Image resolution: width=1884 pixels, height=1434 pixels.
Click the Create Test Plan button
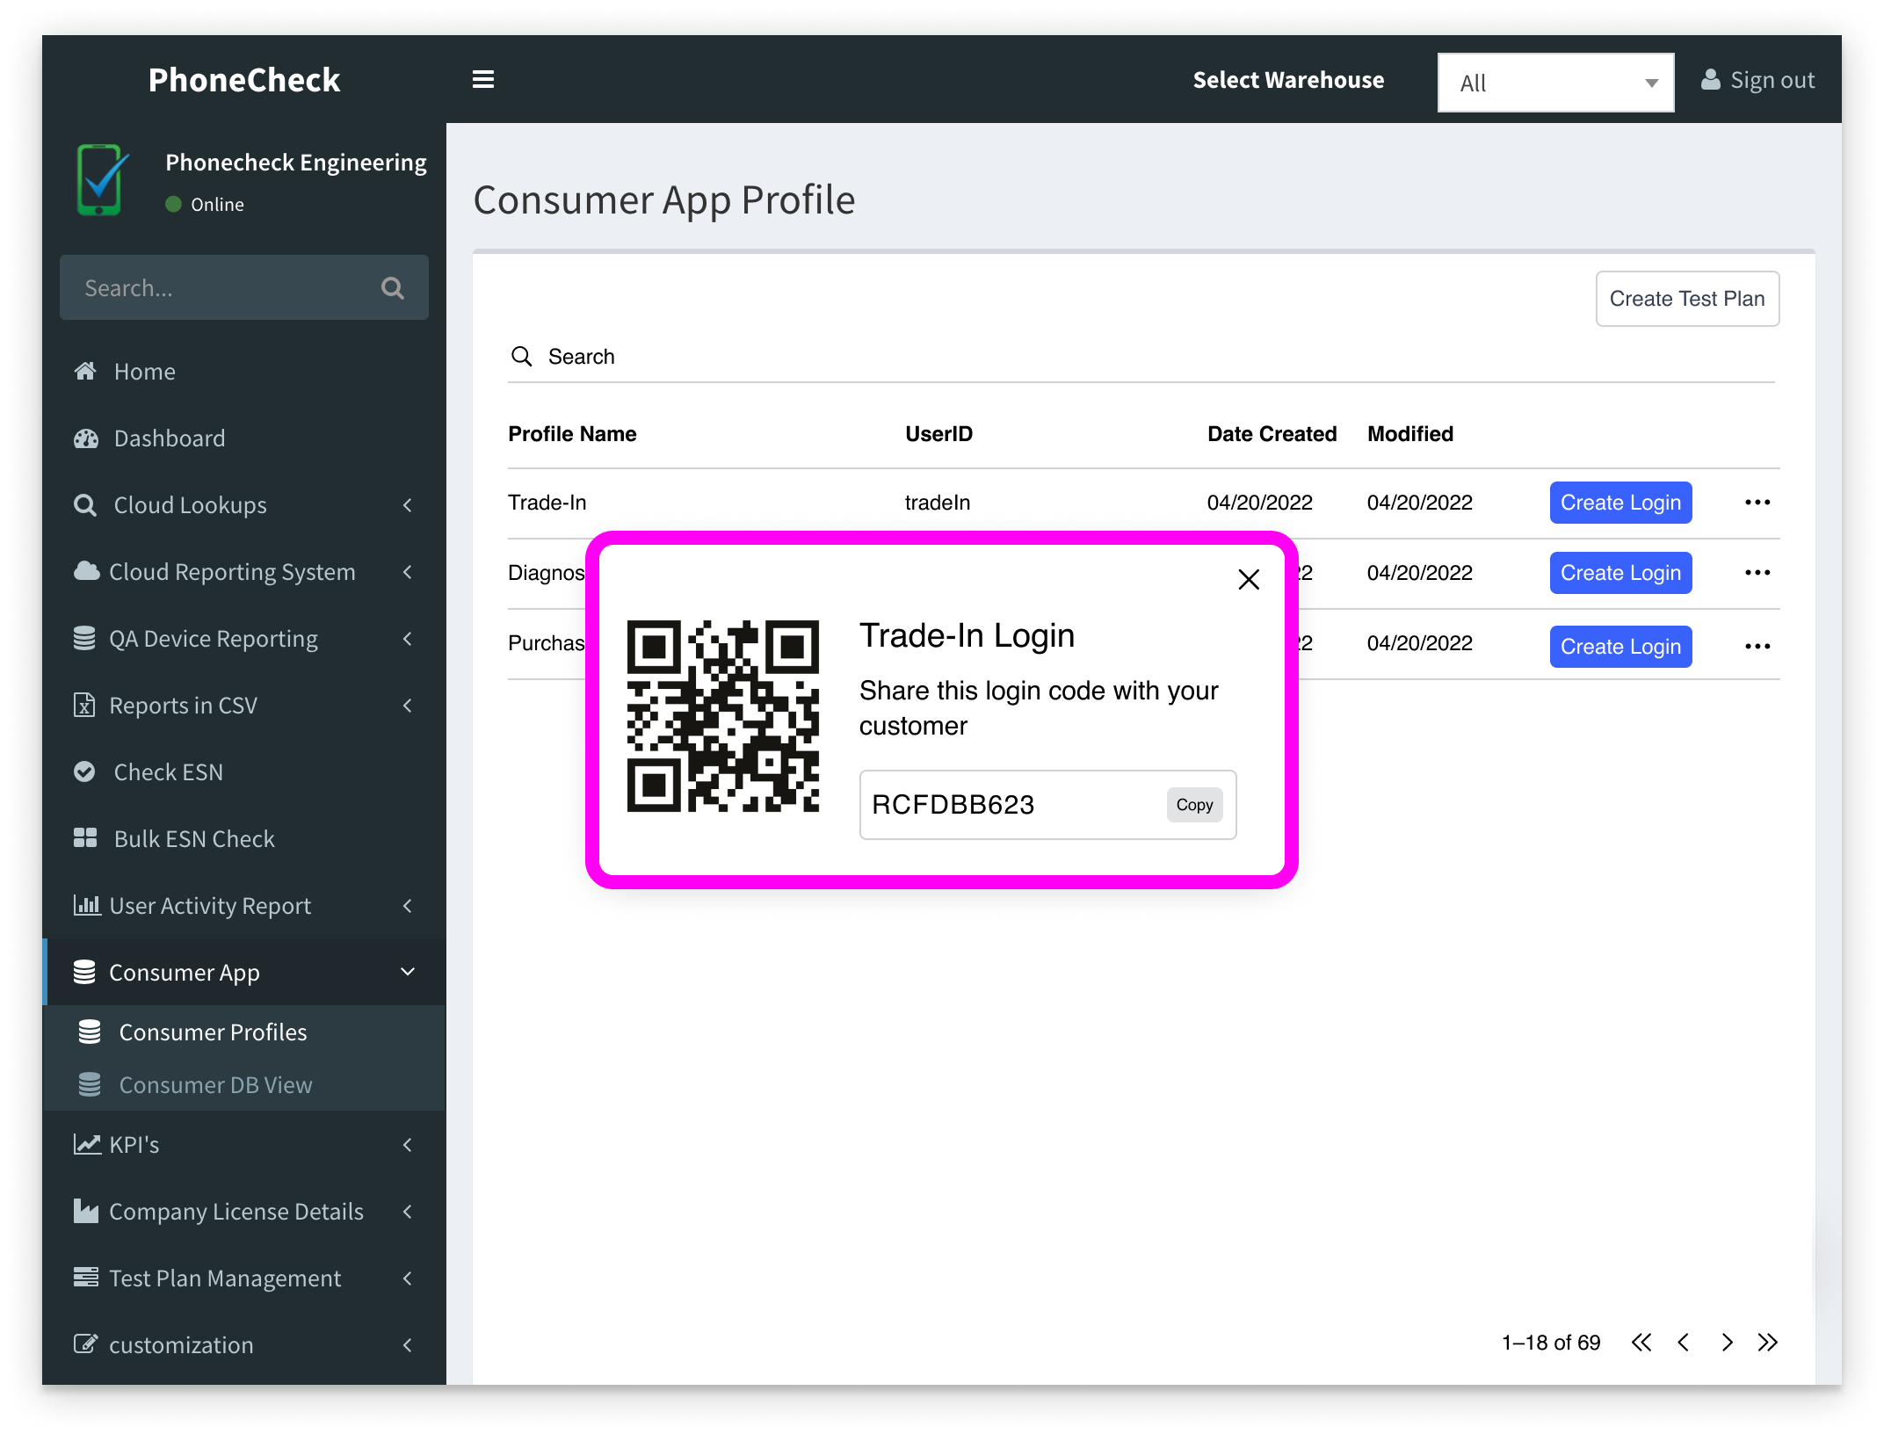(x=1687, y=299)
